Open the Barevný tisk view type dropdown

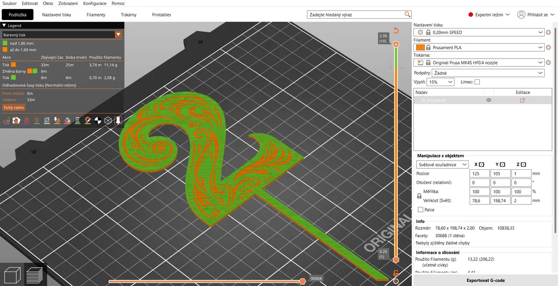click(62, 35)
